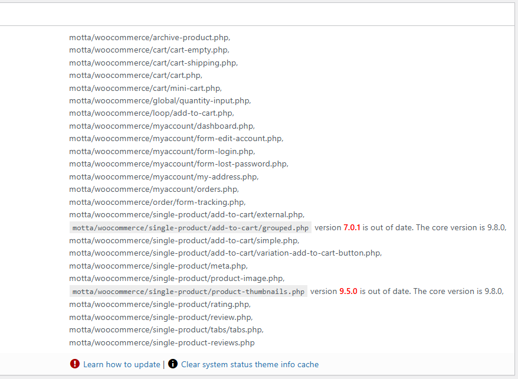Click the red 7.0.1 version number
Screen dimensions: 518x379
[352, 228]
